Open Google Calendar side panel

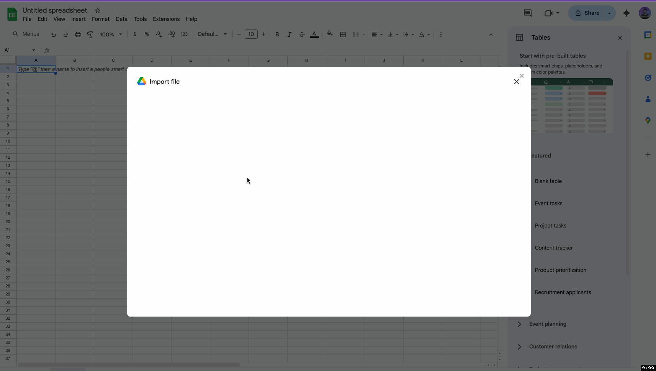coord(648,34)
